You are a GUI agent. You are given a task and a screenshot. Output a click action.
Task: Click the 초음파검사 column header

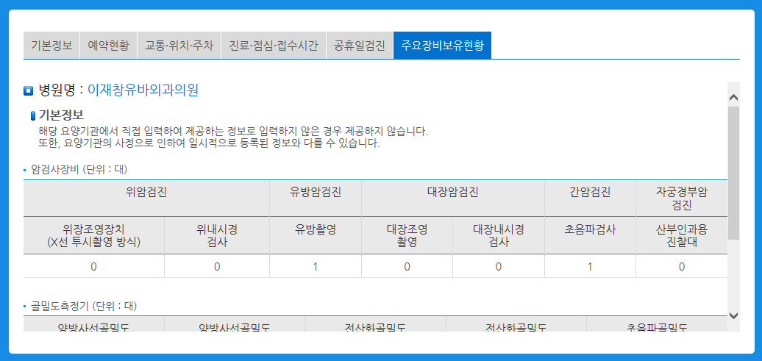click(590, 229)
